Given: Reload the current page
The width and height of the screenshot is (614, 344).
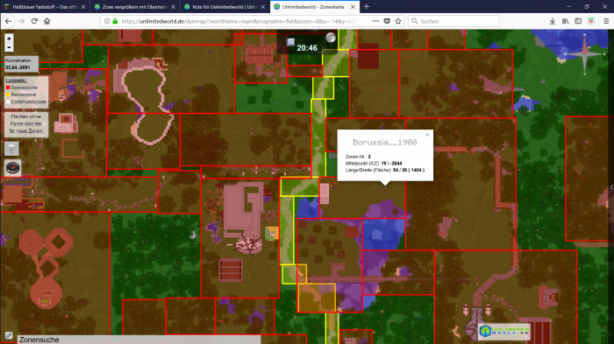Looking at the screenshot, I should pos(34,21).
